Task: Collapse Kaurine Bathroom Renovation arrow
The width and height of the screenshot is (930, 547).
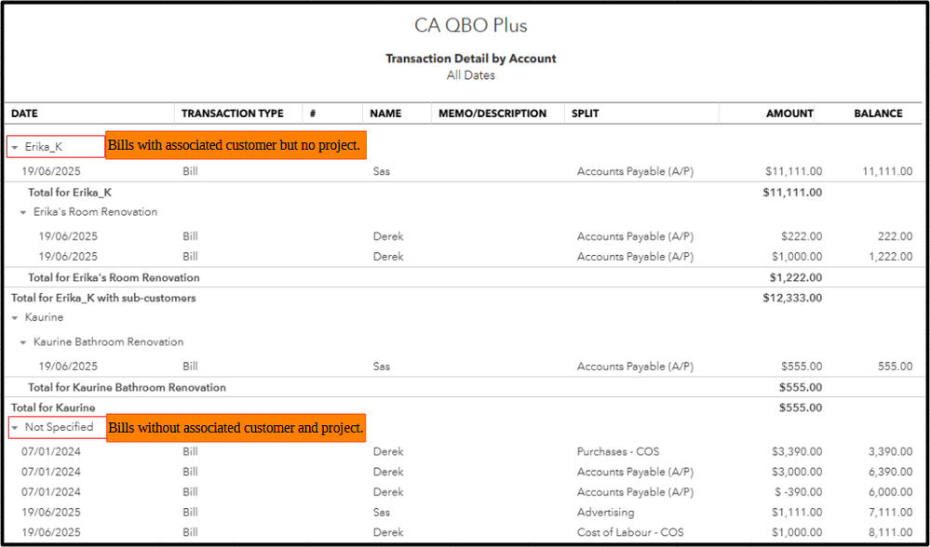Action: pyautogui.click(x=24, y=342)
